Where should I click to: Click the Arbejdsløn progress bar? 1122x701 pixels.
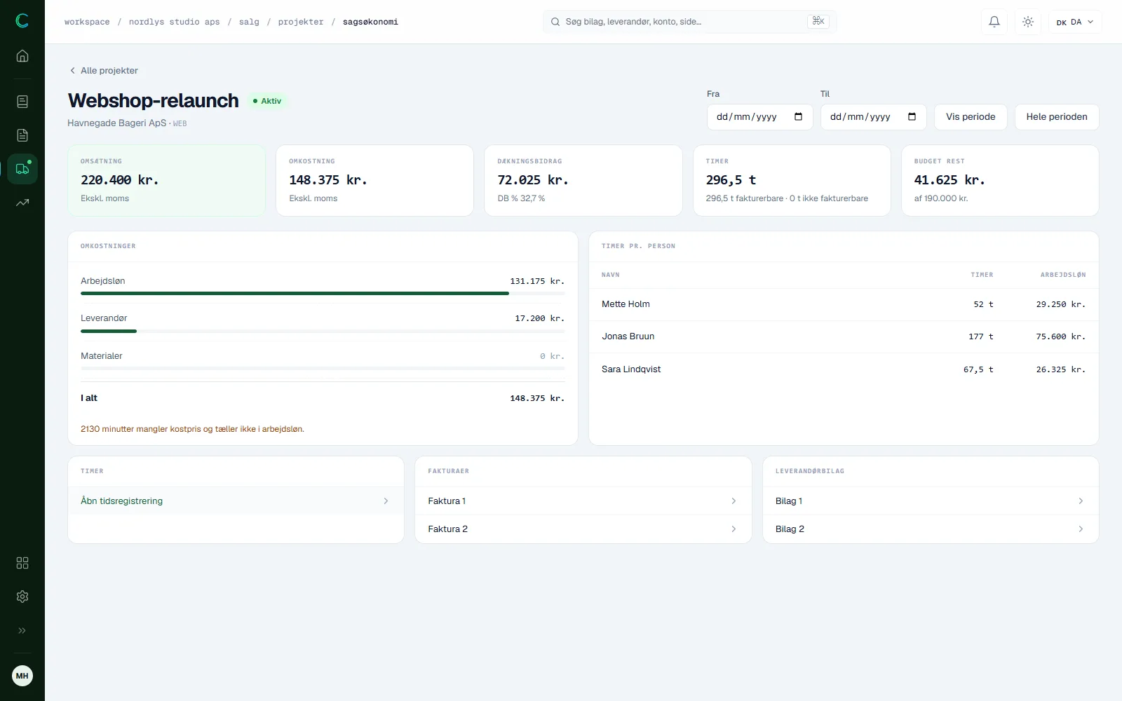[x=323, y=294]
